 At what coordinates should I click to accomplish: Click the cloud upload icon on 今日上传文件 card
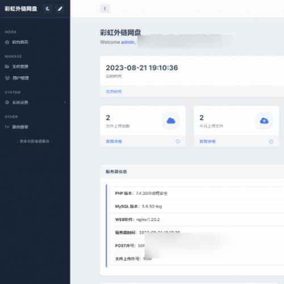(x=264, y=120)
